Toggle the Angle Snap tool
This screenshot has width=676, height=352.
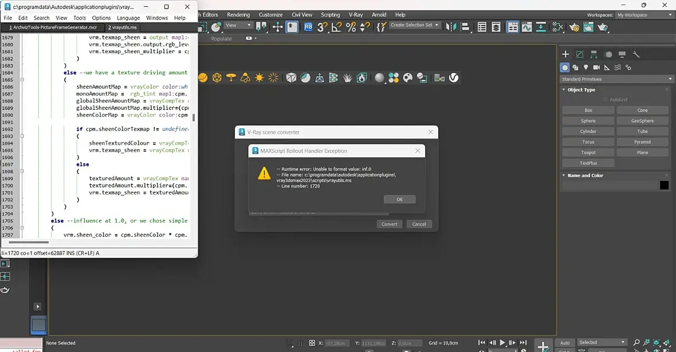point(337,27)
